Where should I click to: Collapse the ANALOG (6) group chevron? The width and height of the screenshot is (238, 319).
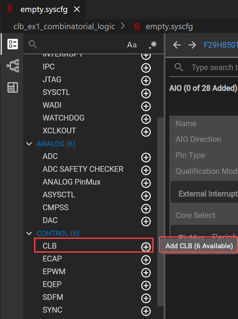click(x=29, y=144)
